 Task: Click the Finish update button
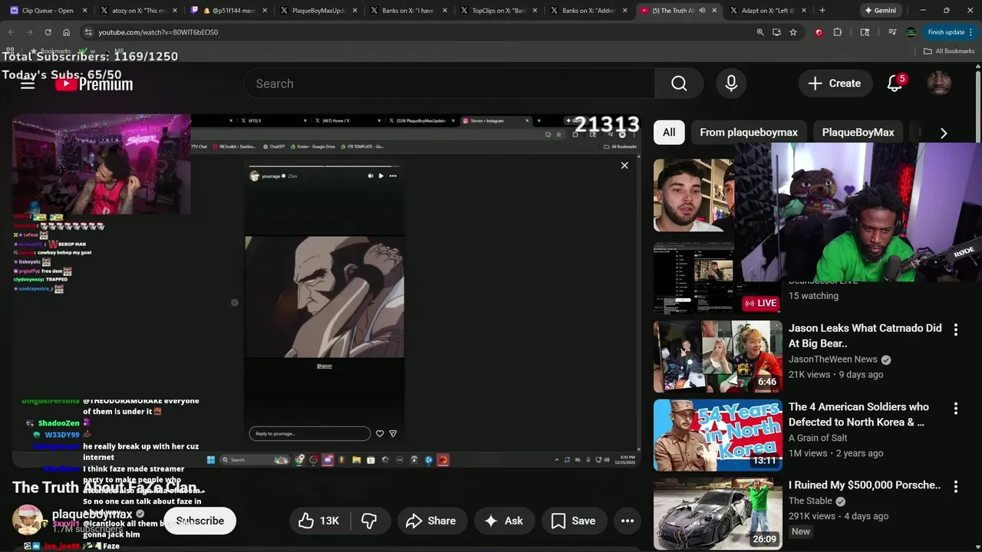(945, 32)
